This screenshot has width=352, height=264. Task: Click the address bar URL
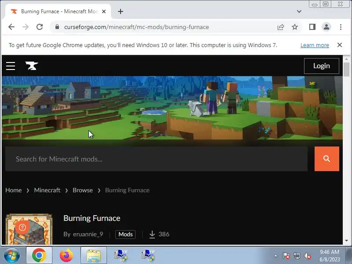click(x=136, y=27)
